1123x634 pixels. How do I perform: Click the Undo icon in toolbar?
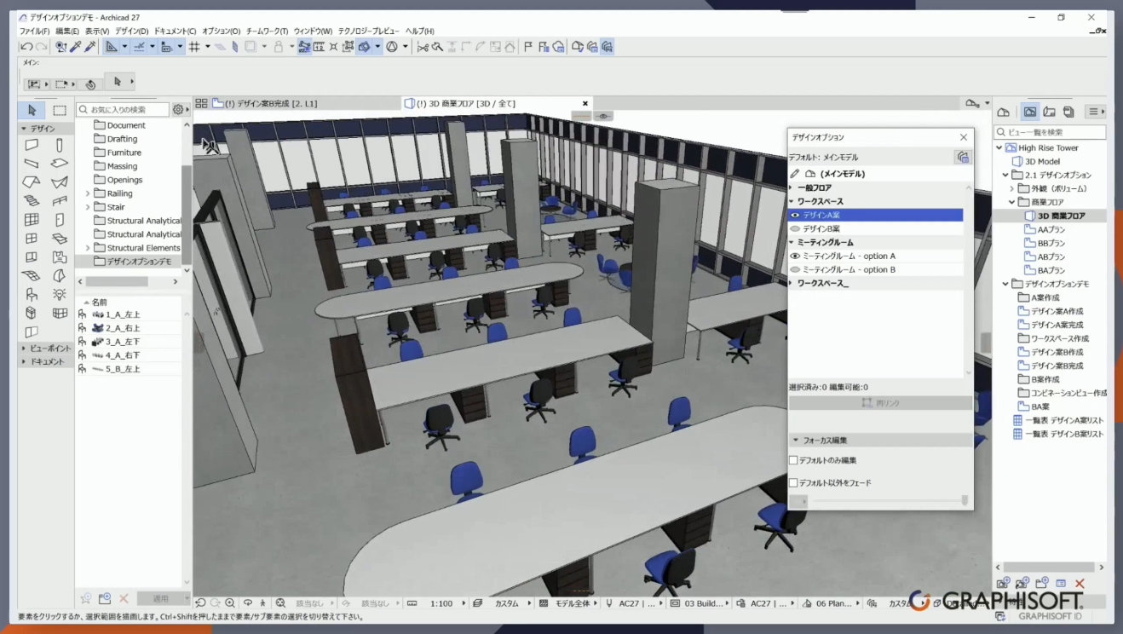[26, 47]
